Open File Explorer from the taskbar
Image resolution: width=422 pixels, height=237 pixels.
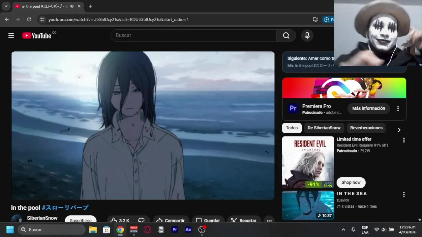(x=93, y=230)
